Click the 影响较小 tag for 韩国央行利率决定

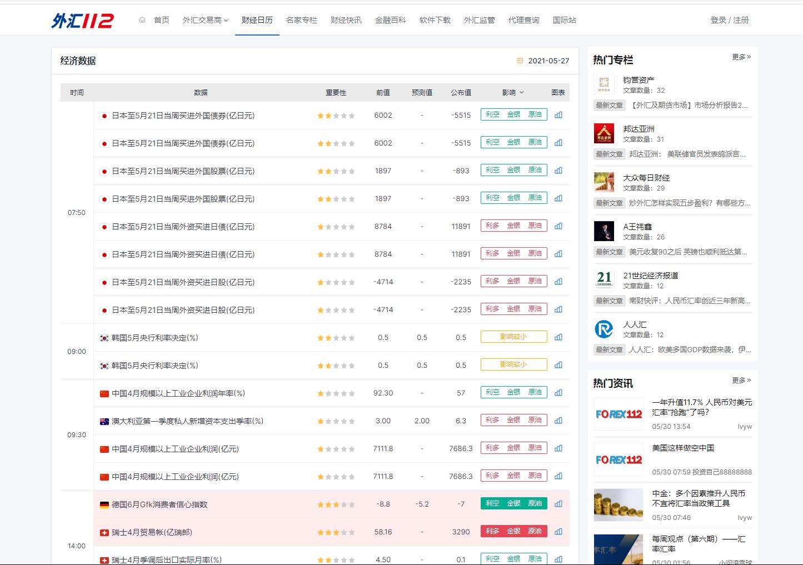pos(513,337)
